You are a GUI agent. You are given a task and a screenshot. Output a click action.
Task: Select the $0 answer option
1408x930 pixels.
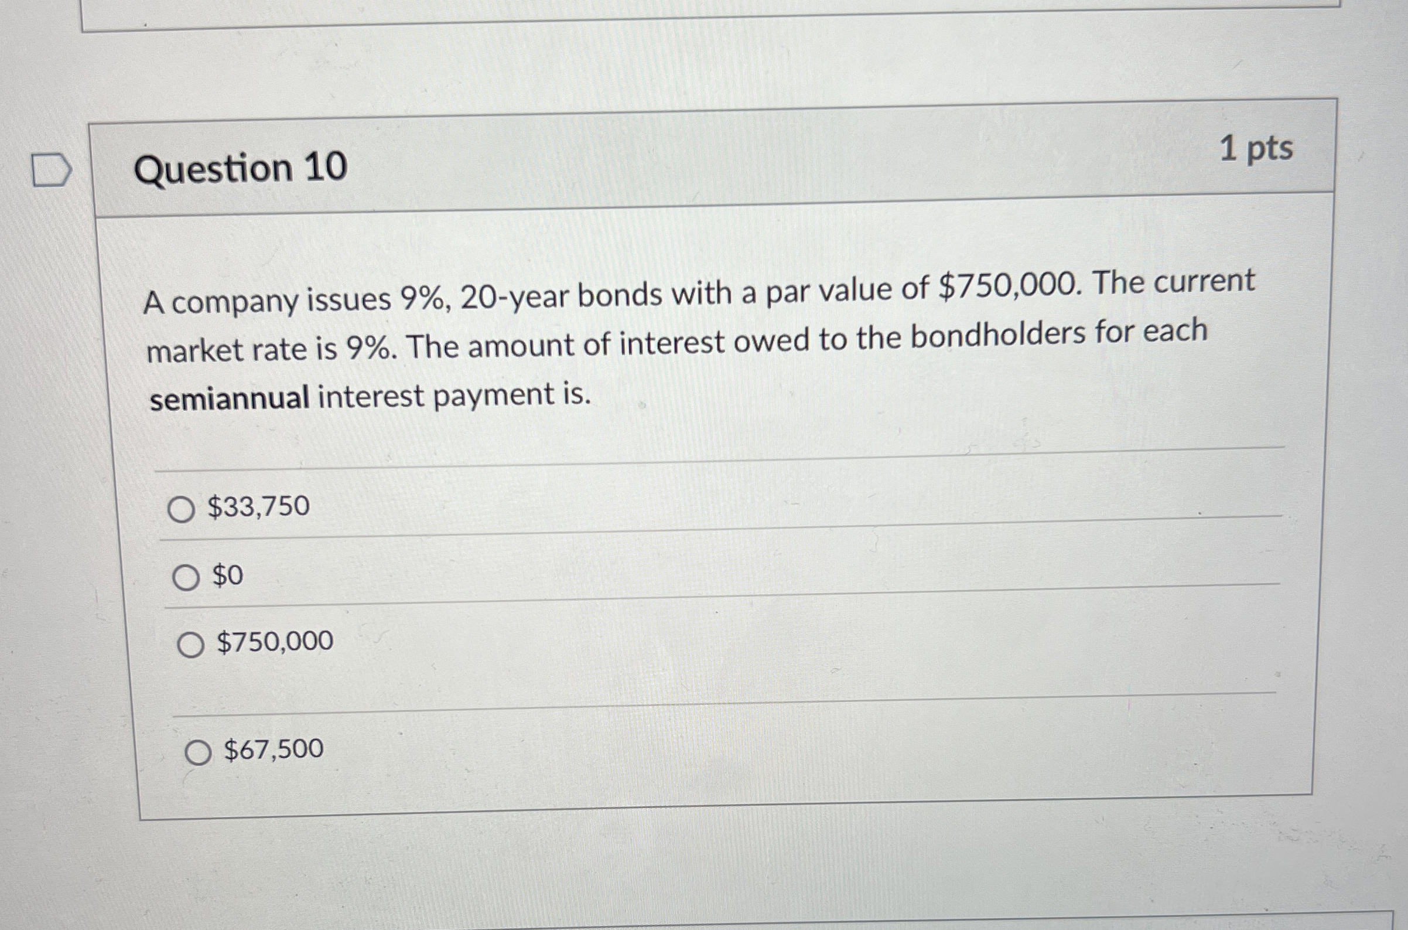pyautogui.click(x=225, y=577)
